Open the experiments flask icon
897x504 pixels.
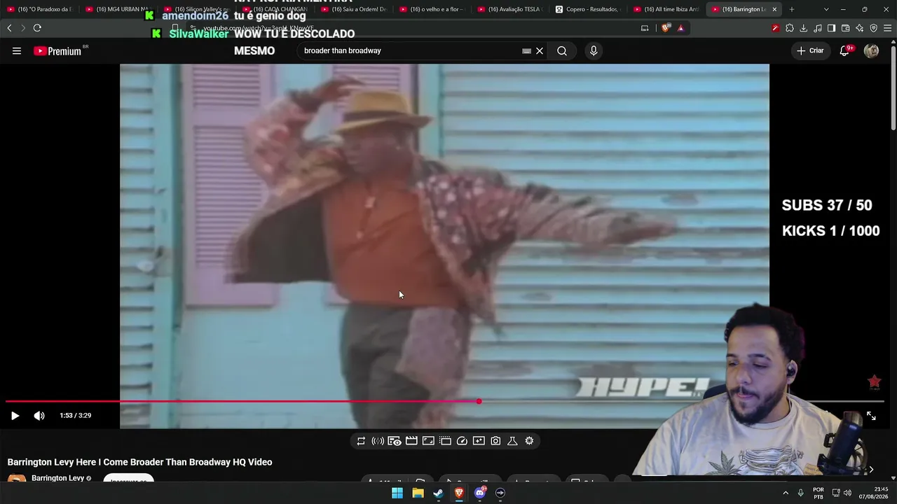pos(512,441)
